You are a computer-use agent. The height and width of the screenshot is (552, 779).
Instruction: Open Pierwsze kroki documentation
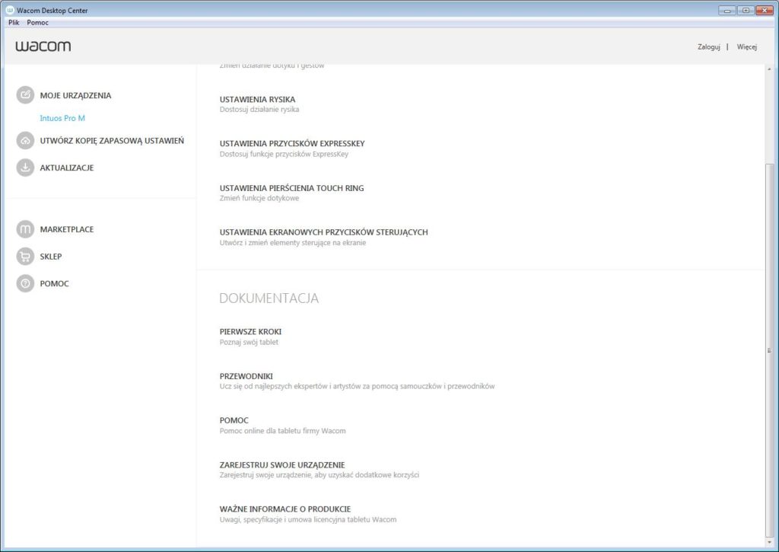250,332
